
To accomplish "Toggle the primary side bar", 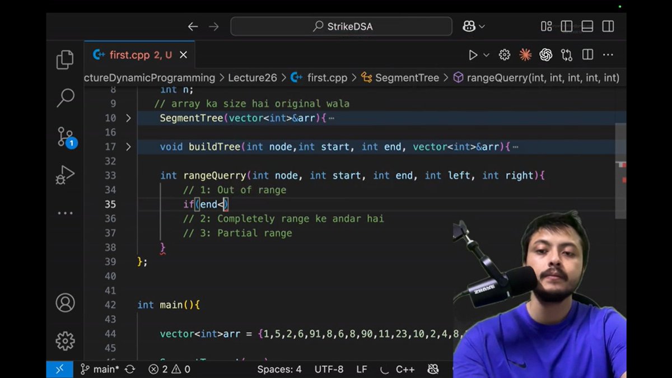I will [x=566, y=26].
